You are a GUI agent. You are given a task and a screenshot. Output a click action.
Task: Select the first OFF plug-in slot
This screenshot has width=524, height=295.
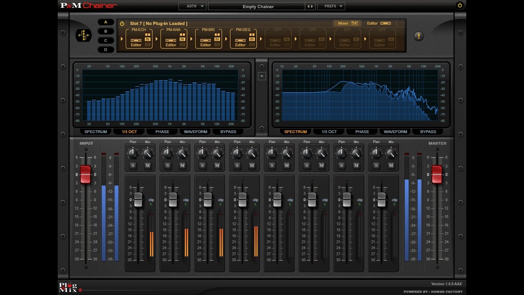point(278,39)
